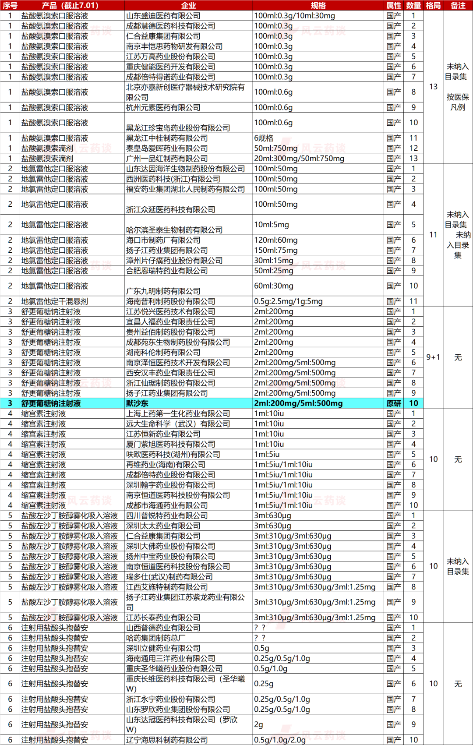Select the cell 宜昌人福药业有限责任公司

[x=189, y=321]
